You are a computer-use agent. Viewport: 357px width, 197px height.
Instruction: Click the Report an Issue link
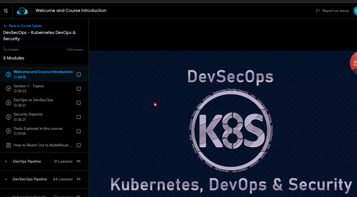[x=335, y=11]
